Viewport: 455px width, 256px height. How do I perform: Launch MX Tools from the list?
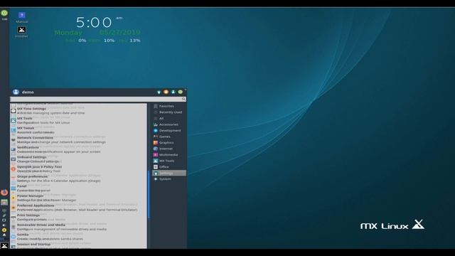pyautogui.click(x=78, y=120)
